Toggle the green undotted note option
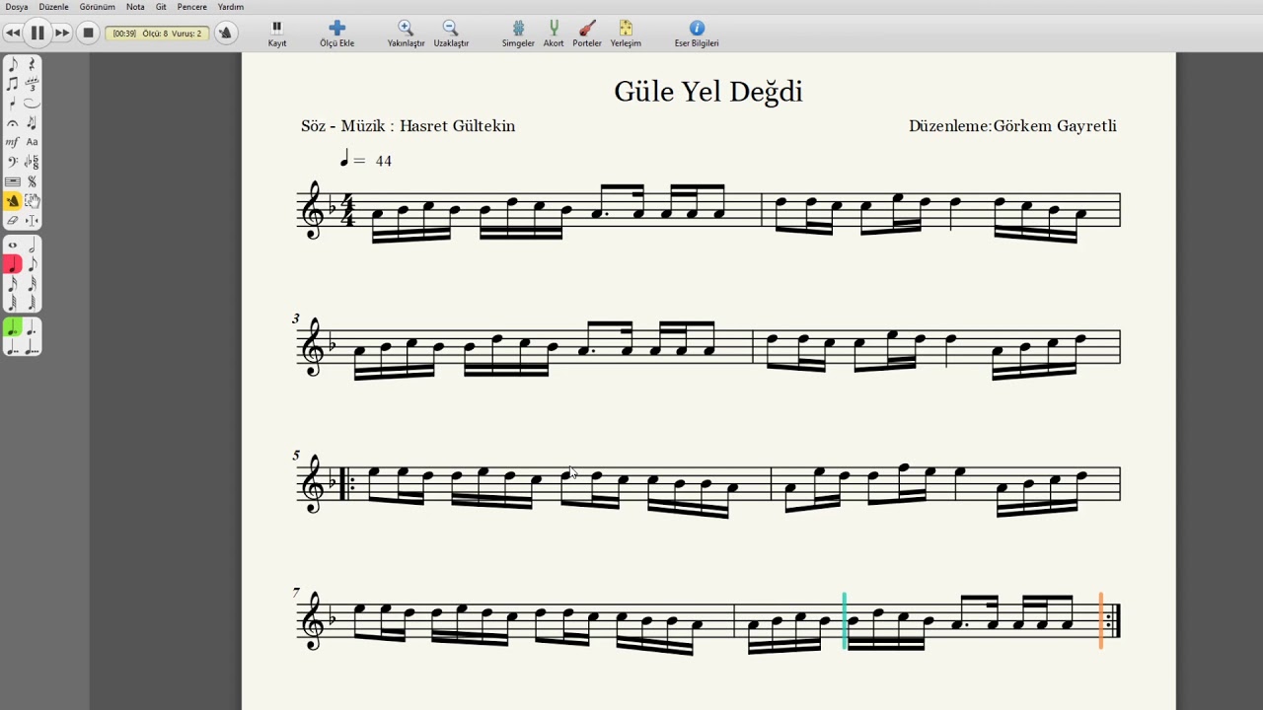 (13, 327)
